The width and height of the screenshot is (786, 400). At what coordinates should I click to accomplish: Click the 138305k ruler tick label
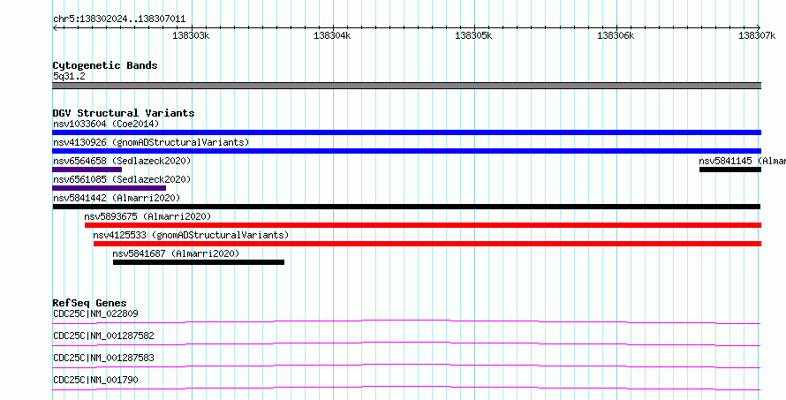coord(473,35)
